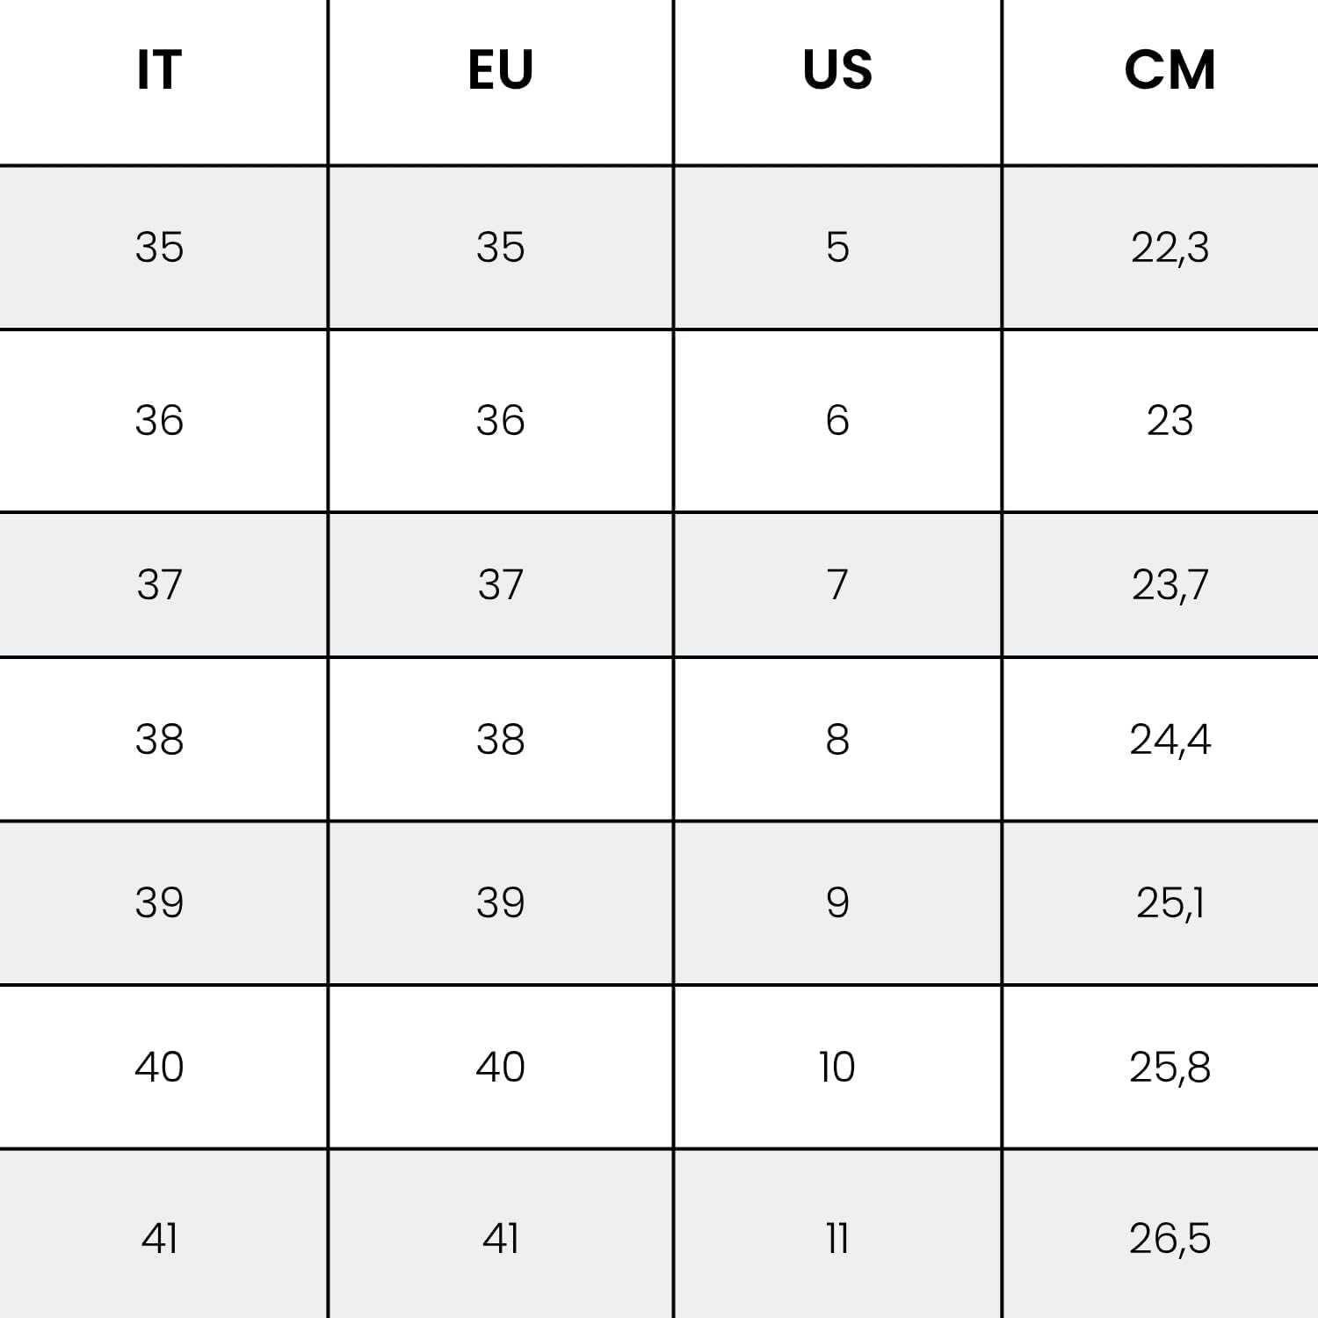This screenshot has width=1318, height=1318.
Task: Select US size 7 cell
Action: [837, 585]
